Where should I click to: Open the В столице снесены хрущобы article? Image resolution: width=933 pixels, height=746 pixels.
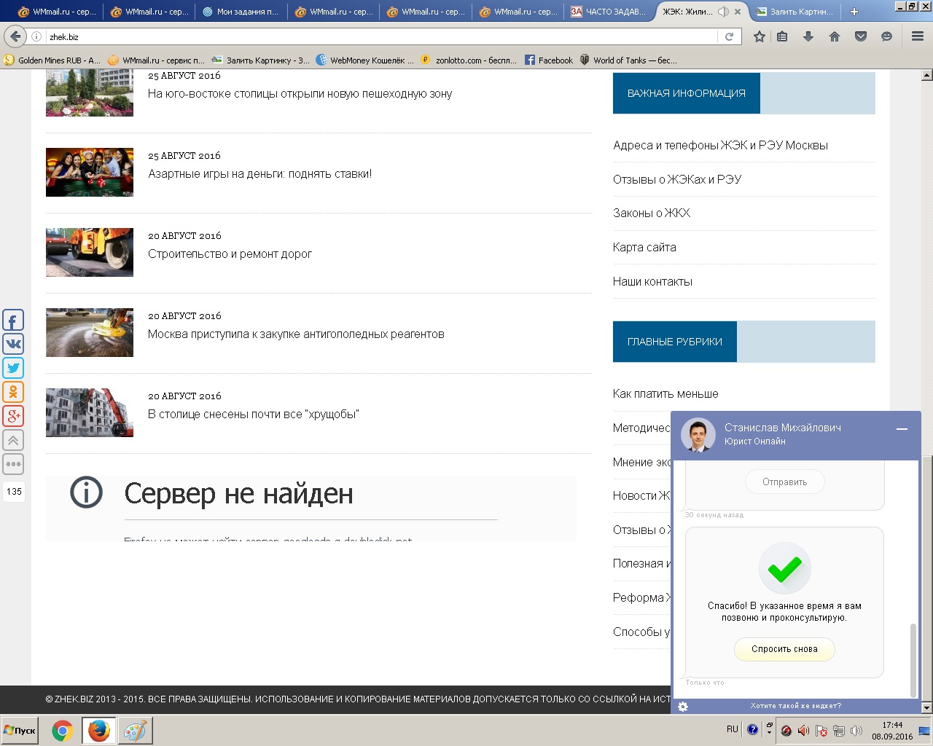tap(254, 415)
